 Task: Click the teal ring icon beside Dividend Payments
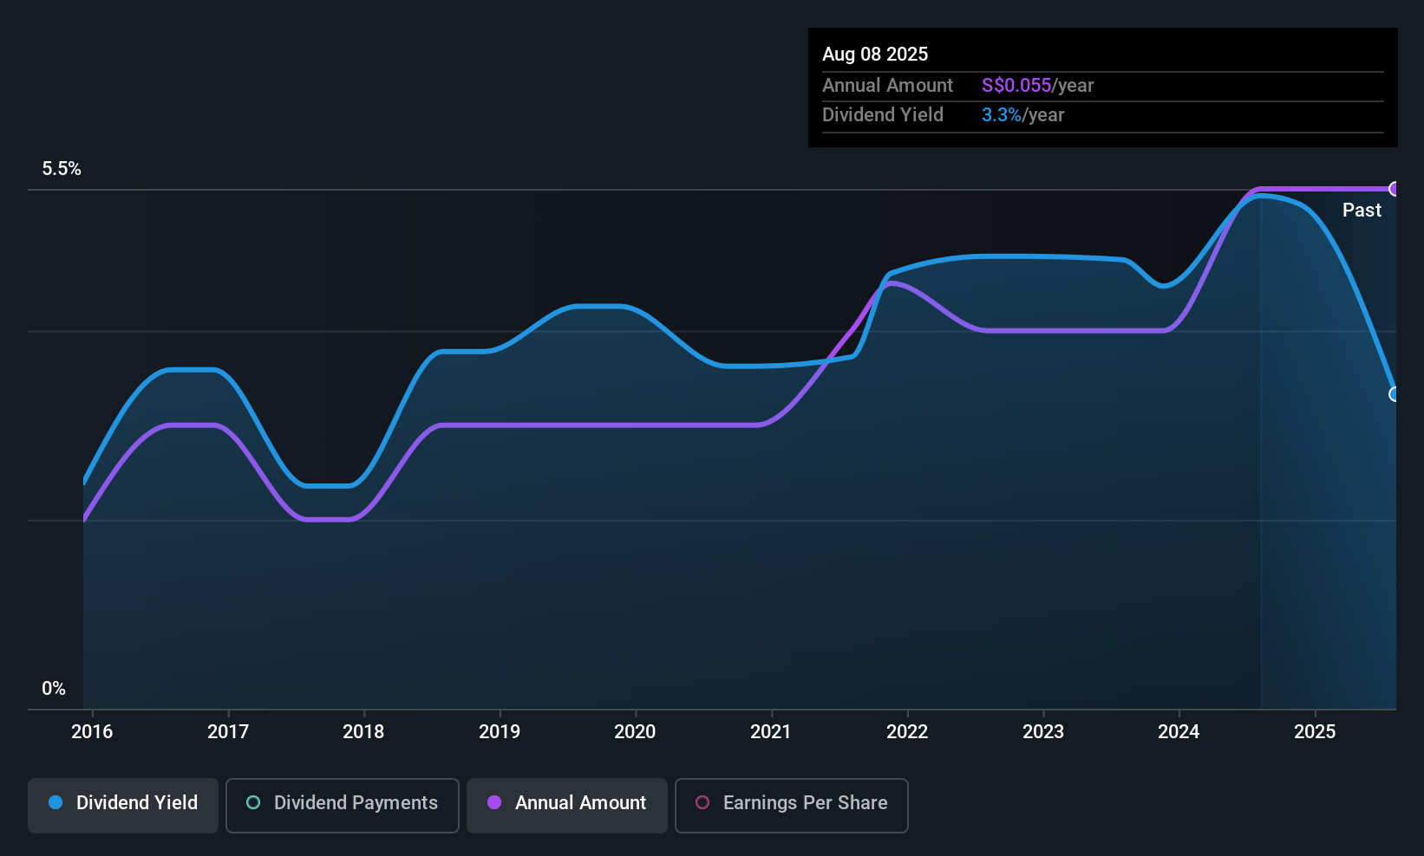point(253,803)
